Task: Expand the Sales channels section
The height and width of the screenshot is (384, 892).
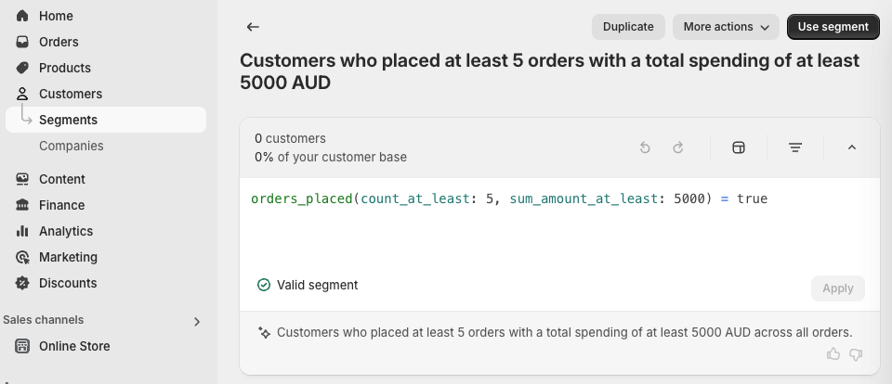Action: [196, 321]
